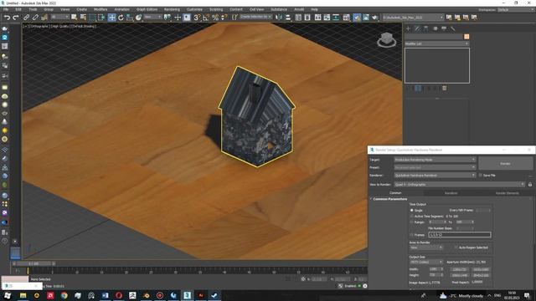Click the 1920x1080 output size preset button
Screen dimensions: 536x301
point(481,269)
